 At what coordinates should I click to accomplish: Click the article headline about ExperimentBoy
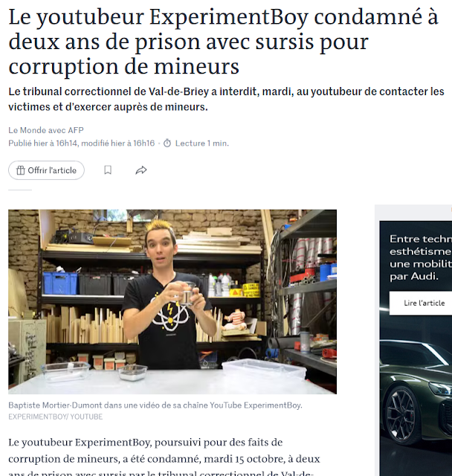pyautogui.click(x=224, y=42)
